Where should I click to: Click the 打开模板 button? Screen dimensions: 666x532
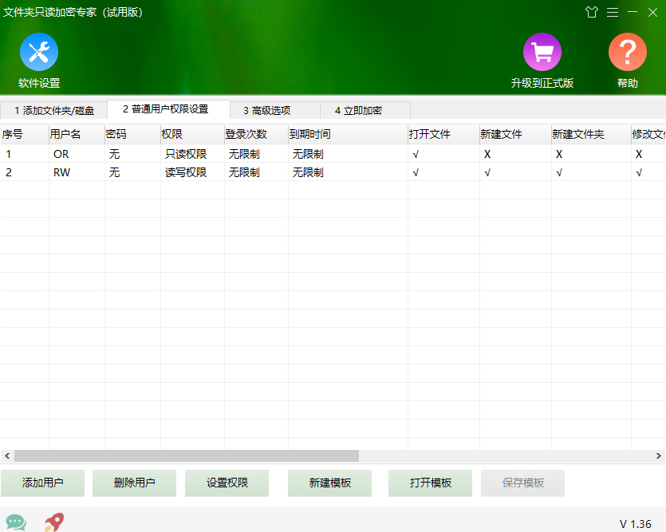430,483
